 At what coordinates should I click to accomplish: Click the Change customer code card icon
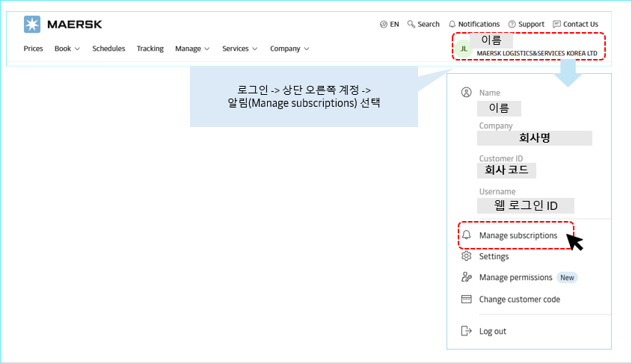(x=467, y=300)
